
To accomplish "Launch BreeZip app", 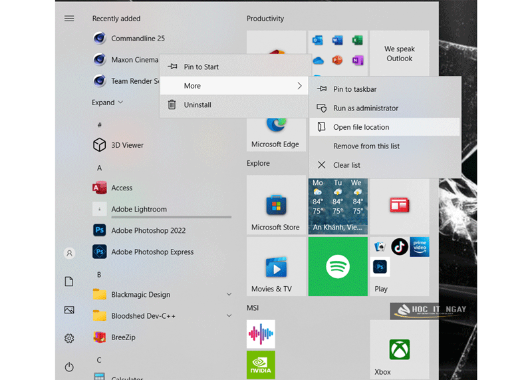I will [x=114, y=337].
